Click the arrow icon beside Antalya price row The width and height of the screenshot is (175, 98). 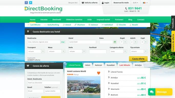109,77
